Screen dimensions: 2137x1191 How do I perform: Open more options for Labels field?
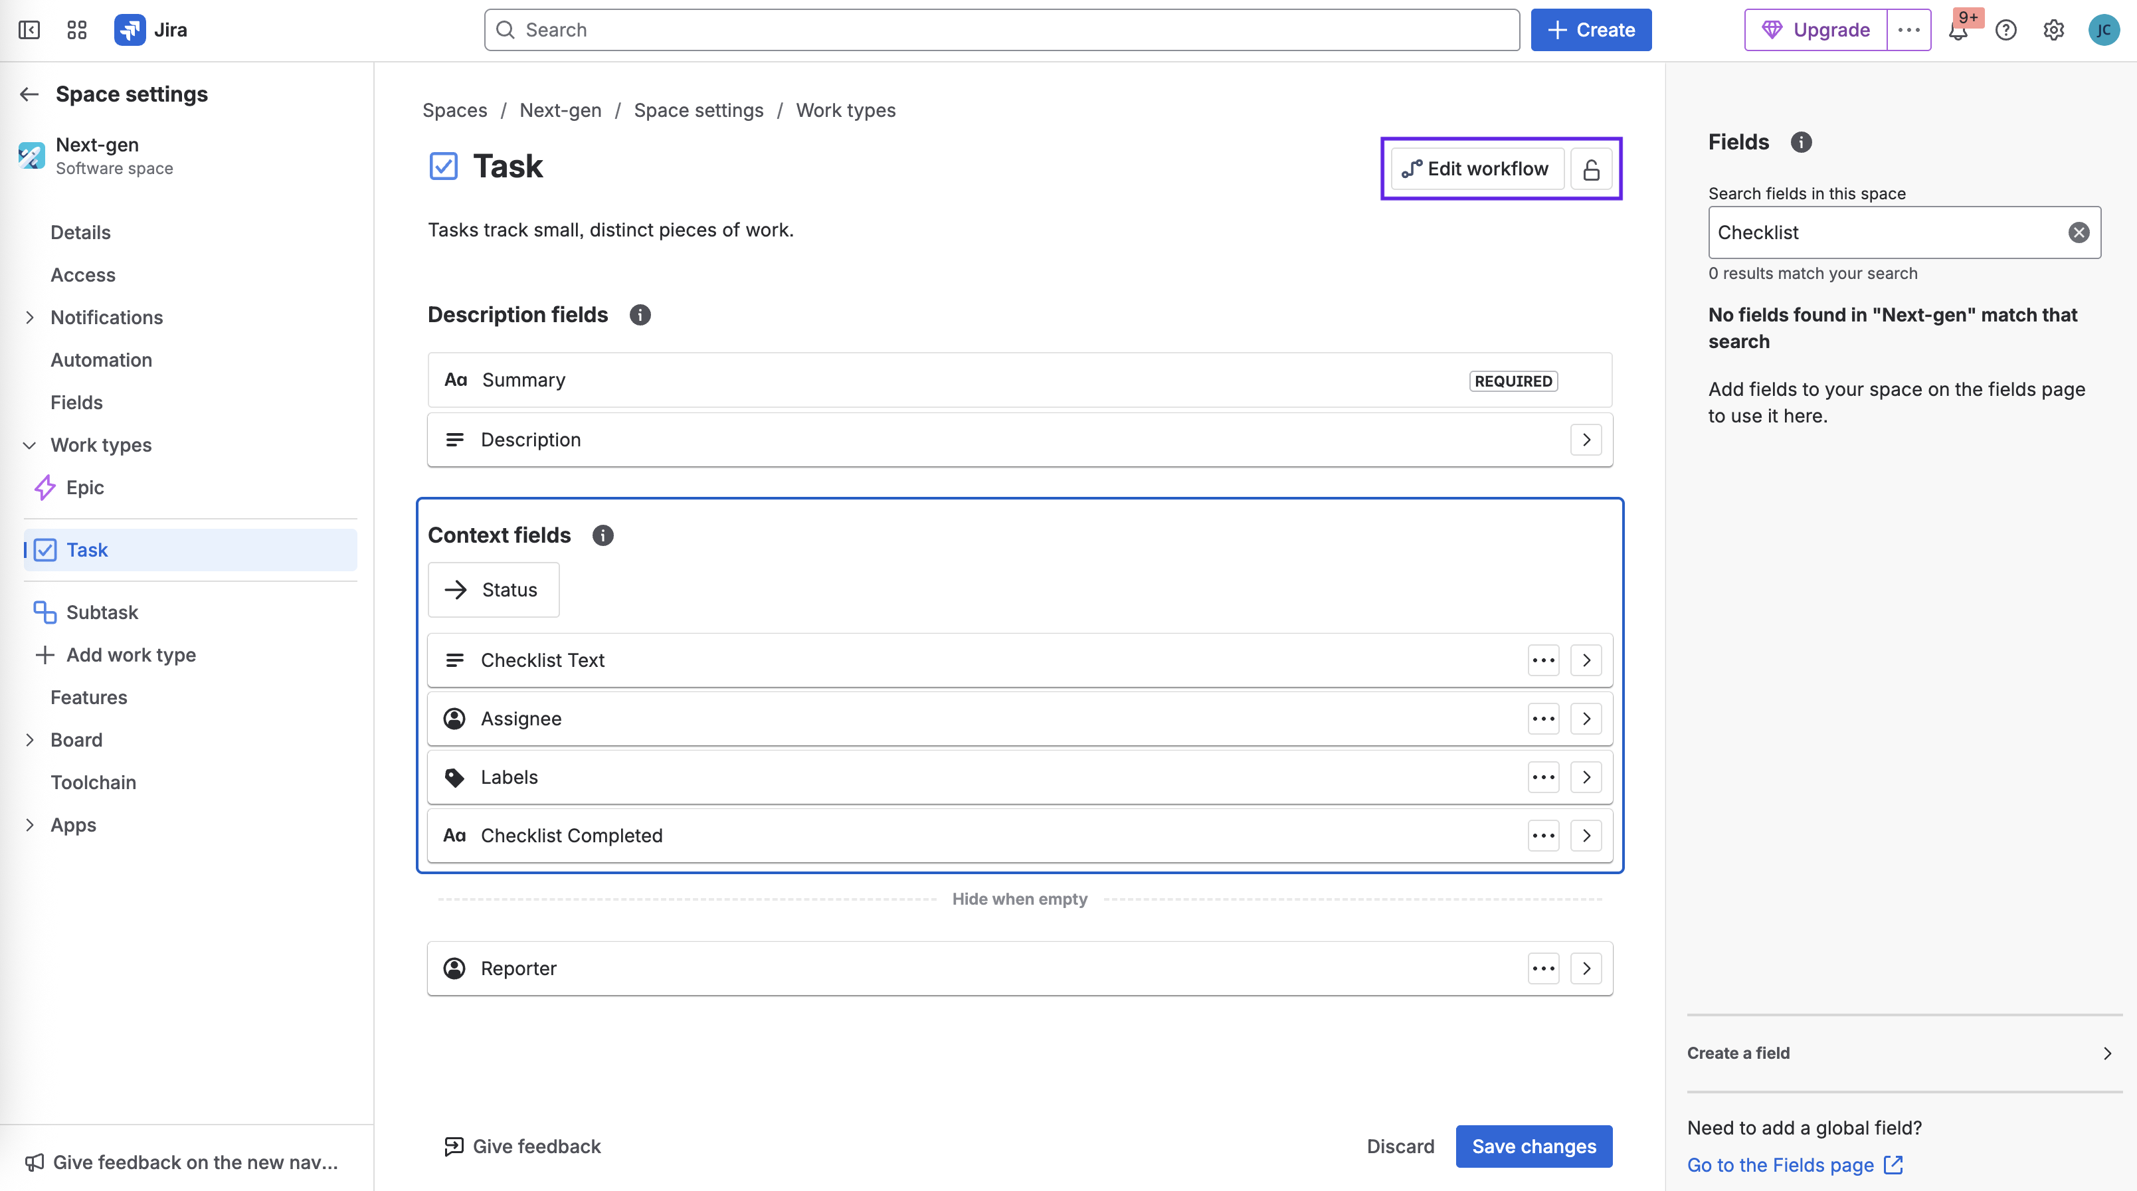click(1543, 777)
